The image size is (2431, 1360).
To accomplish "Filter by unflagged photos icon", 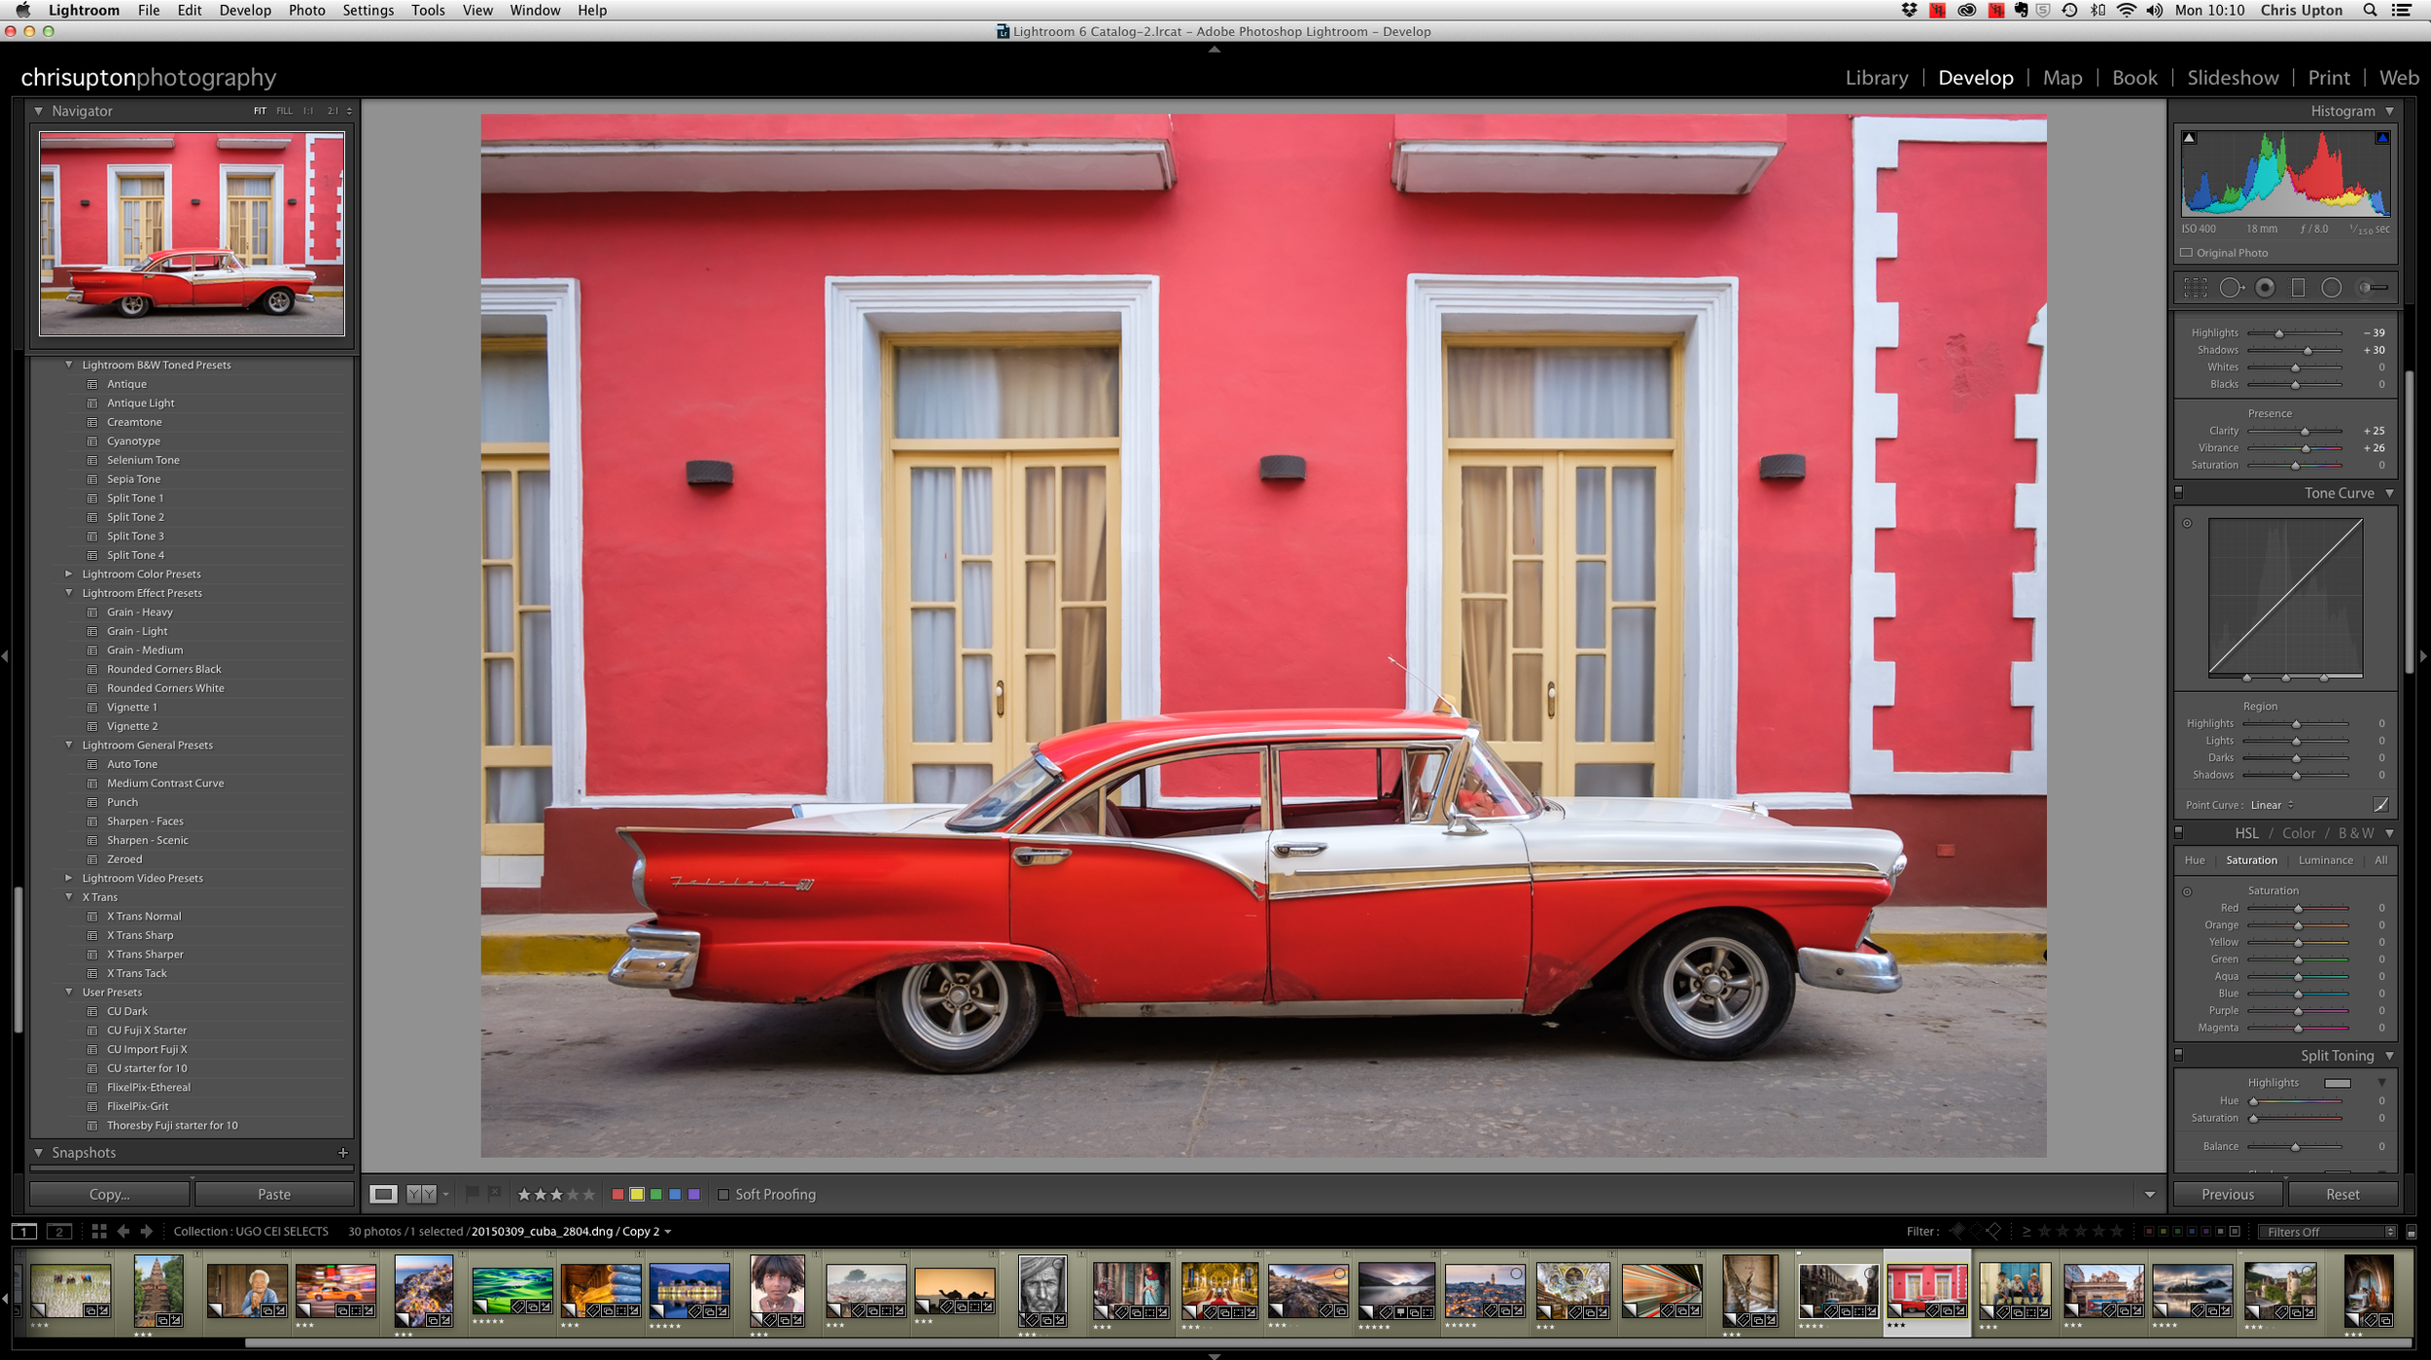I will (1975, 1231).
